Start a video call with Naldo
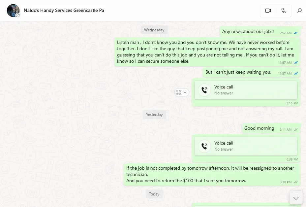Viewport: 306px width, 207px height. (x=267, y=10)
